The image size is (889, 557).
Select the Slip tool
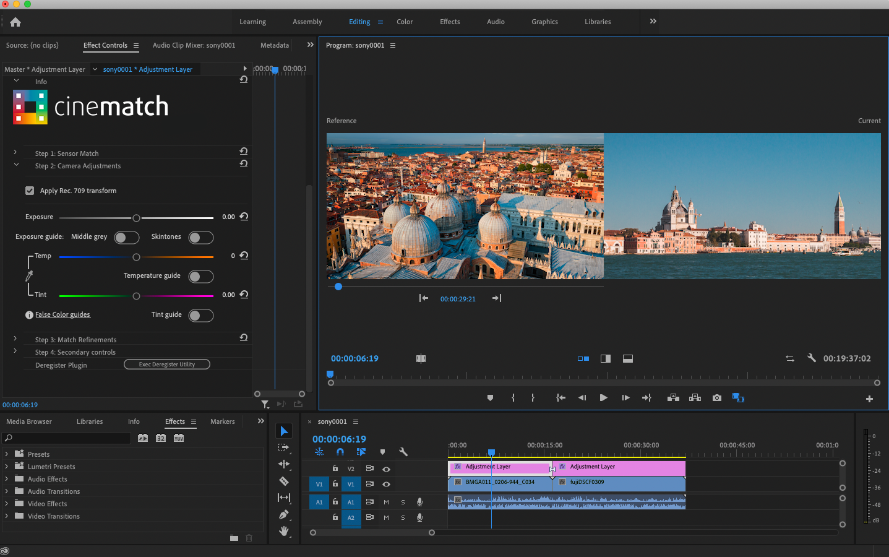pyautogui.click(x=284, y=498)
